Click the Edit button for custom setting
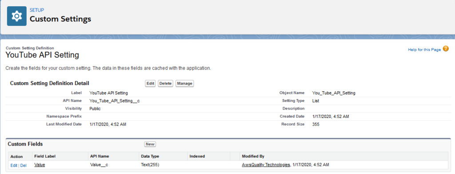The width and height of the screenshot is (455, 174). tap(150, 83)
